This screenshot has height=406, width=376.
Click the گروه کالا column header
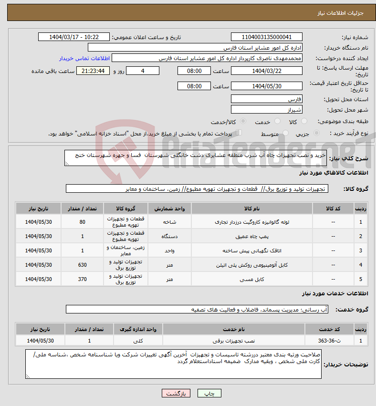[125, 208]
